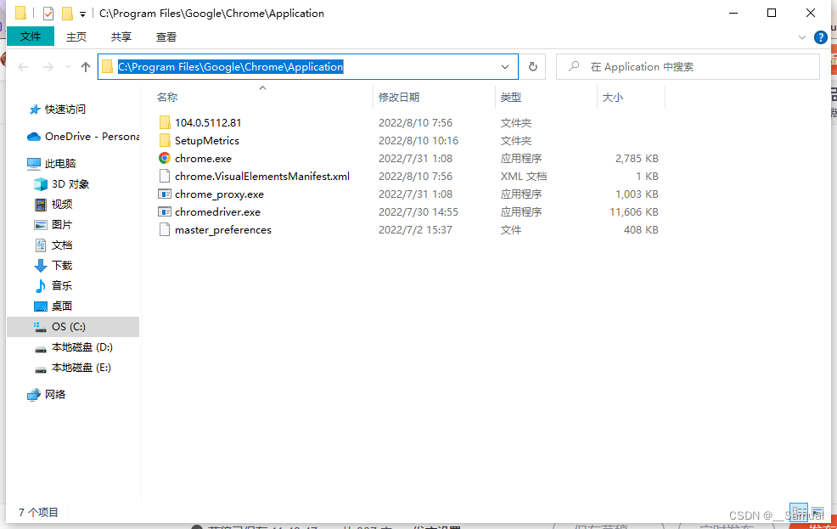Click the title bar folder icon
837x529 pixels.
[x=20, y=13]
